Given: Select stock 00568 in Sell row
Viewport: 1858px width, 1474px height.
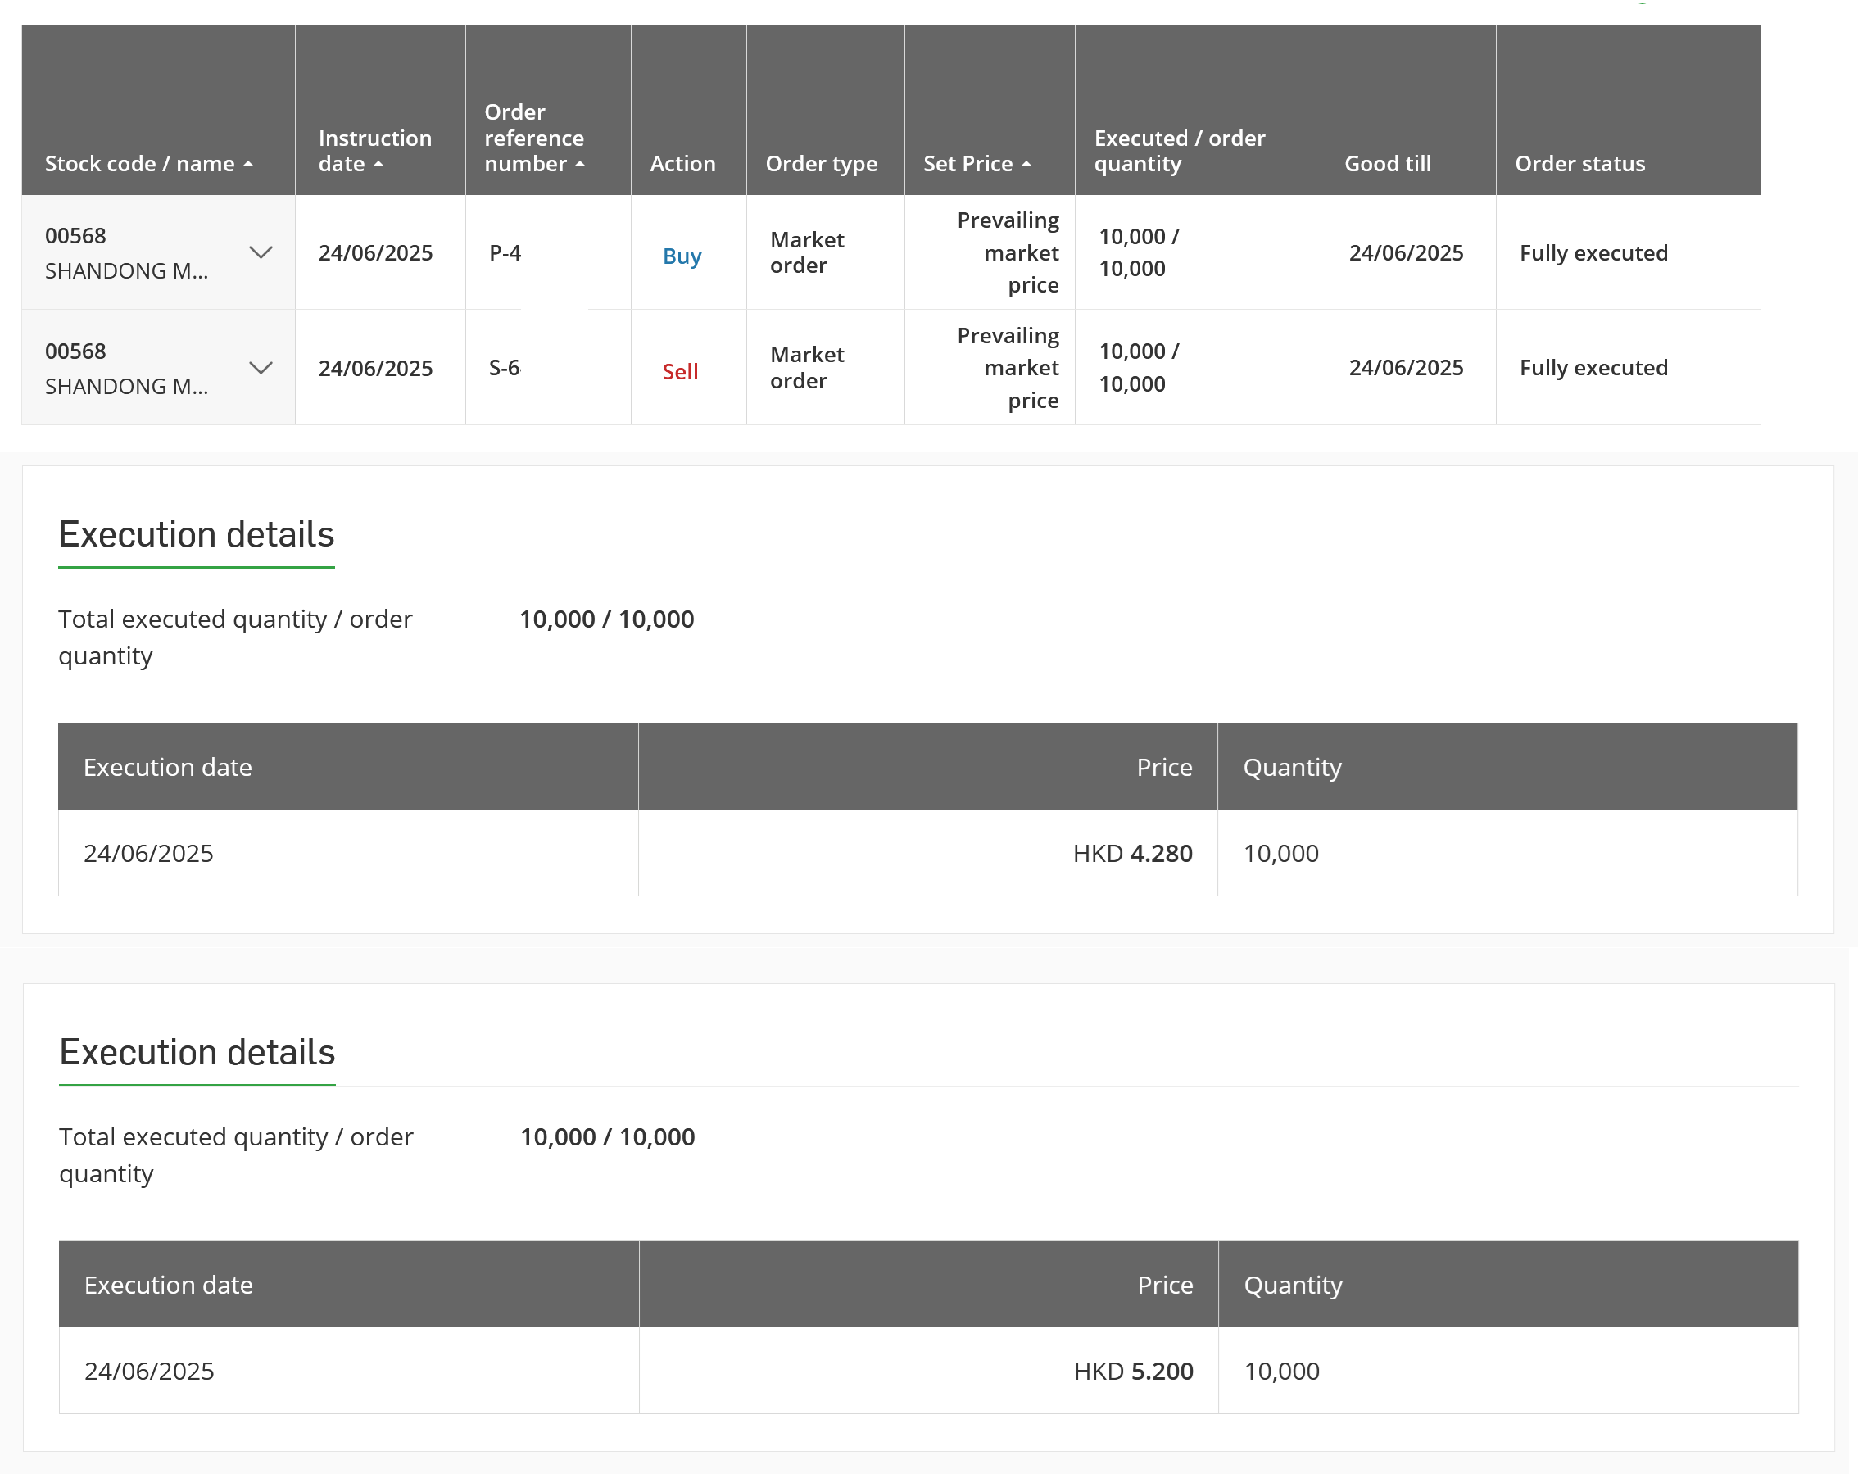Looking at the screenshot, I should (76, 351).
